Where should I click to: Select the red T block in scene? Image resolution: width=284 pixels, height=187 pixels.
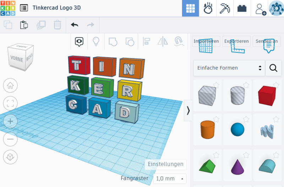(x=79, y=65)
